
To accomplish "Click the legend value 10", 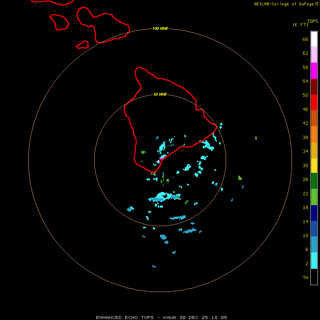I will coord(305,235).
